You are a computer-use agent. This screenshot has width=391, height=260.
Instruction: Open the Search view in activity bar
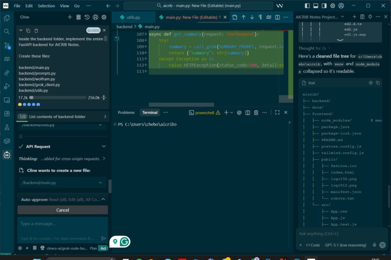(x=7, y=31)
